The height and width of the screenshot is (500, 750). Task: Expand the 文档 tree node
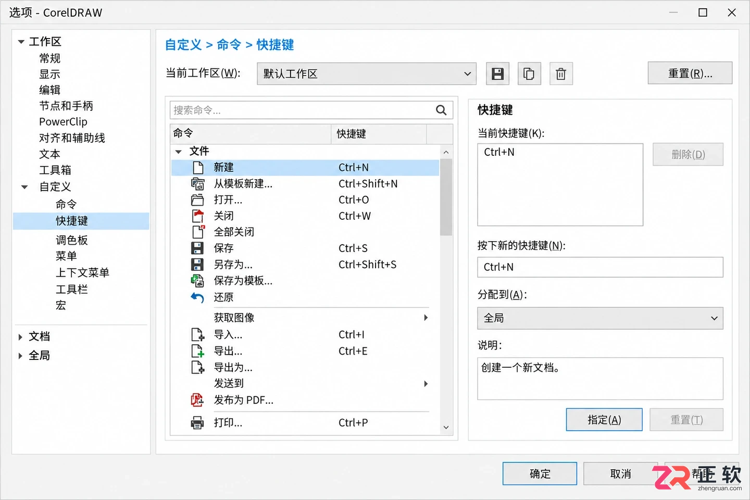coord(20,337)
